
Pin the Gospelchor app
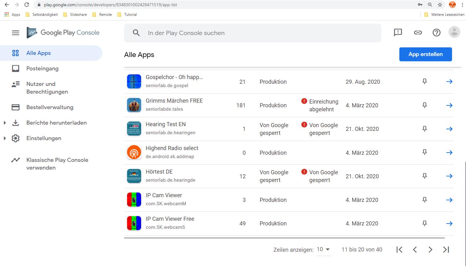click(424, 82)
